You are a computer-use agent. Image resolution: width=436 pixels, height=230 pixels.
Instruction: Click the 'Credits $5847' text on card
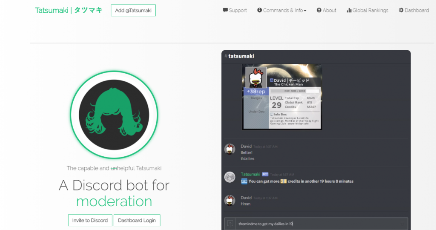point(300,107)
